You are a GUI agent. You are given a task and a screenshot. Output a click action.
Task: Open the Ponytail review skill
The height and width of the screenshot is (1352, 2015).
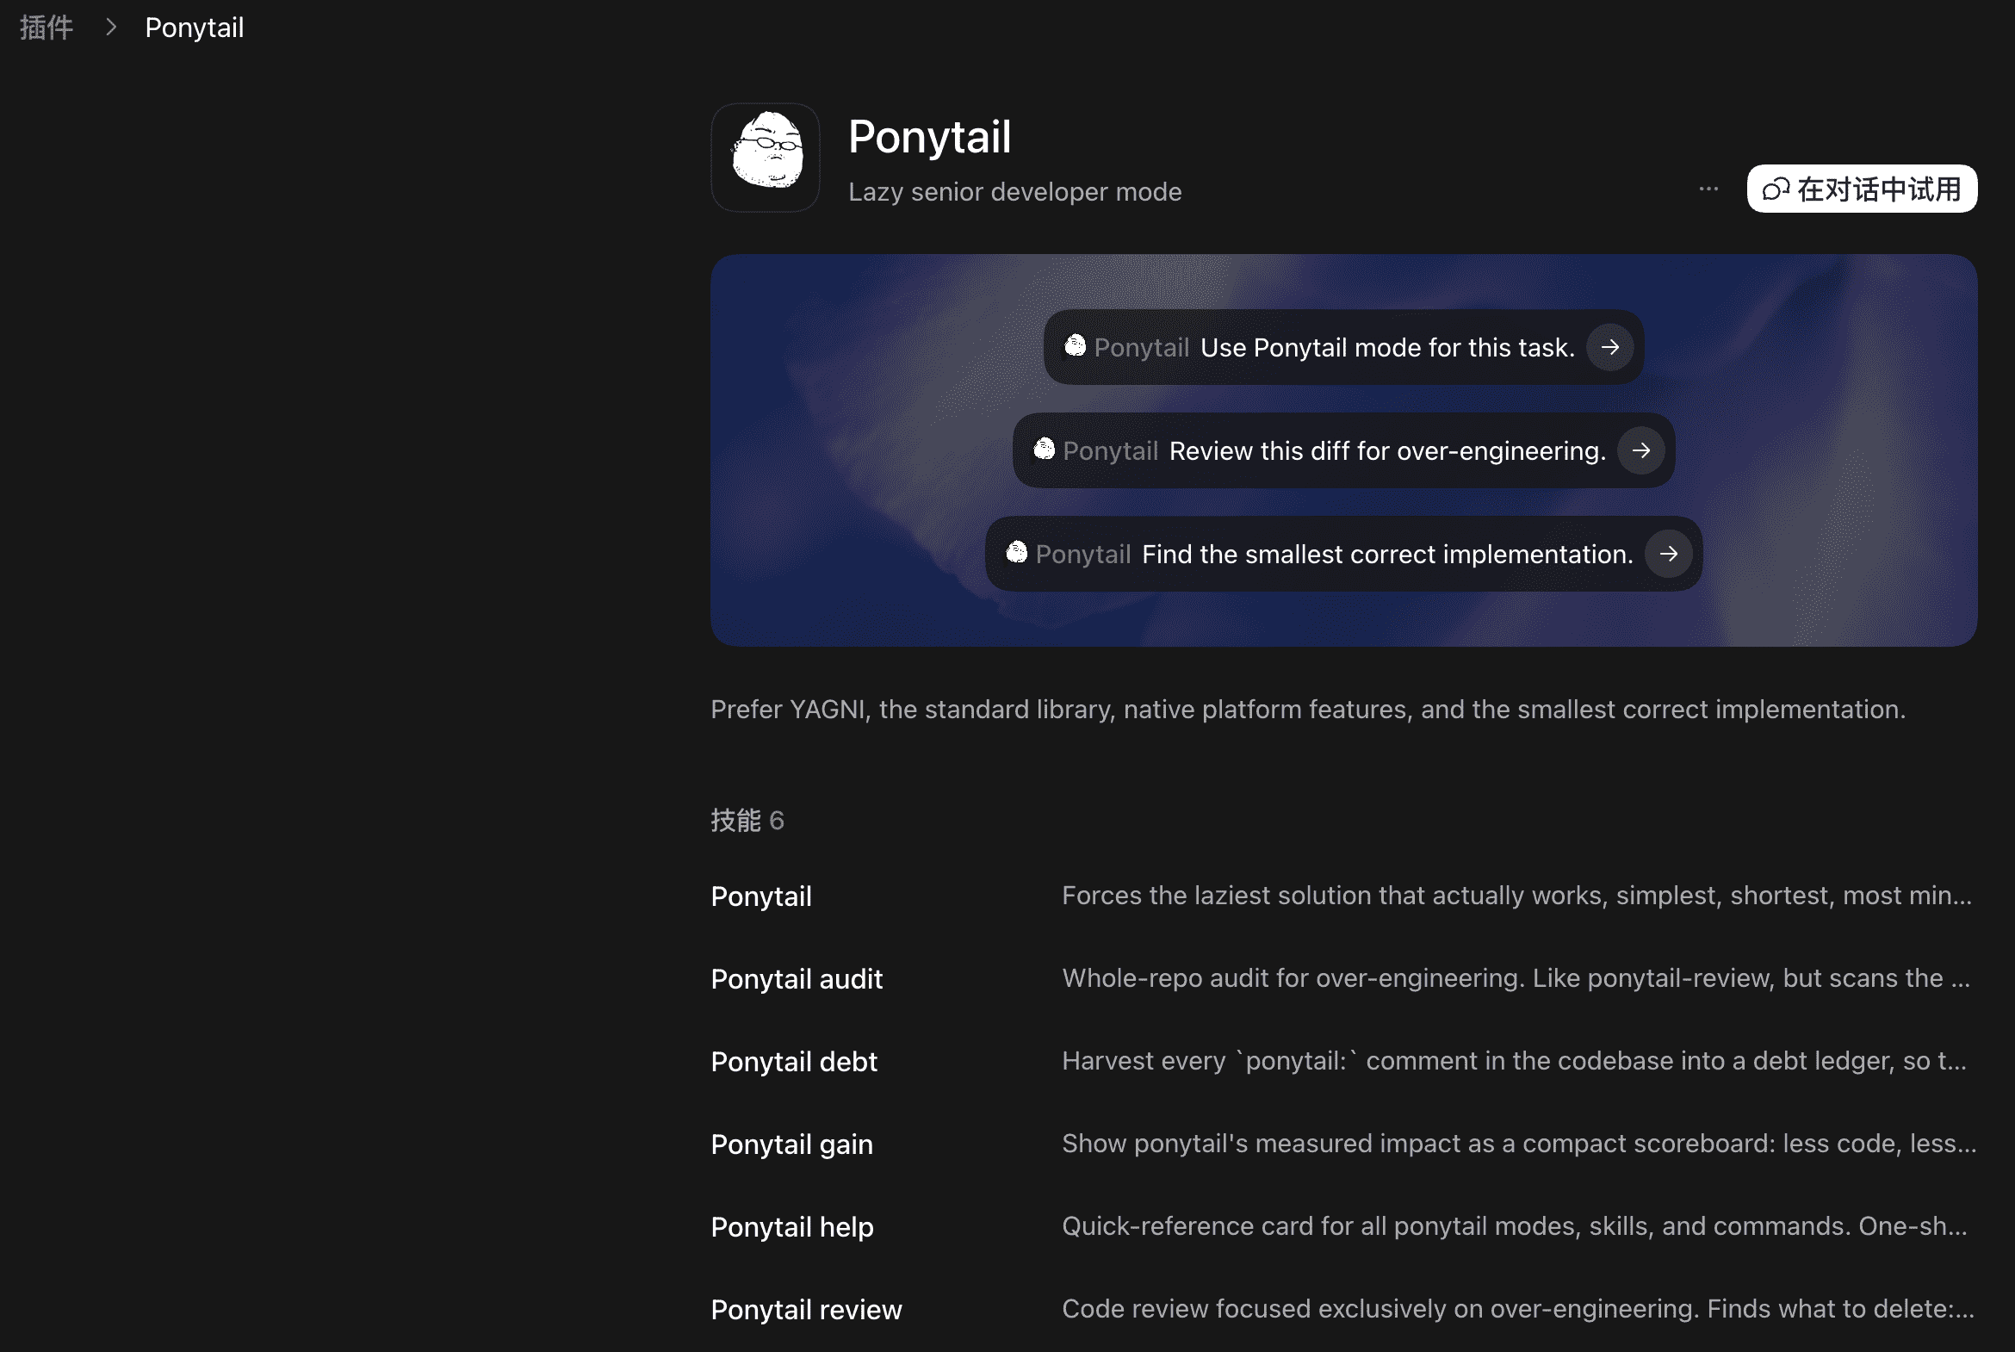tap(1343, 1310)
